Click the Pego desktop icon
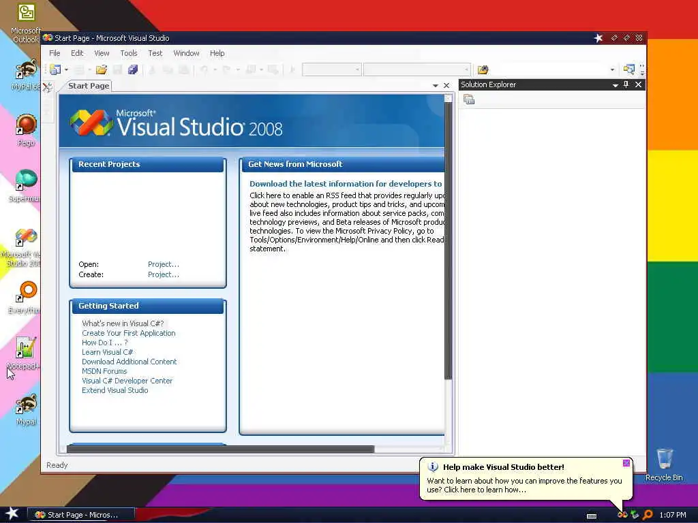Image resolution: width=698 pixels, height=523 pixels. pos(26,130)
